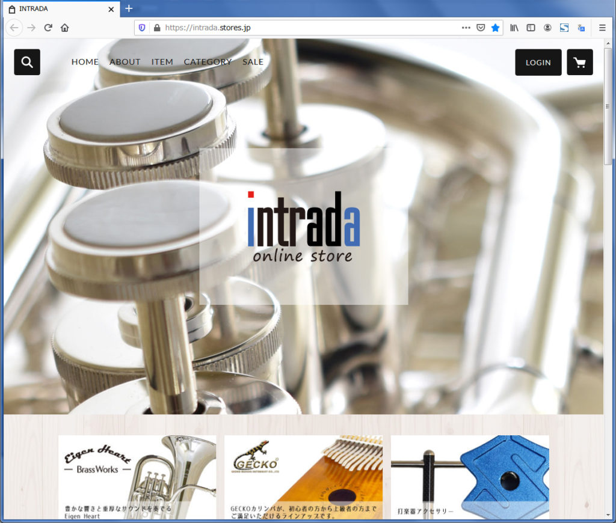Open a new browser tab

[x=129, y=8]
